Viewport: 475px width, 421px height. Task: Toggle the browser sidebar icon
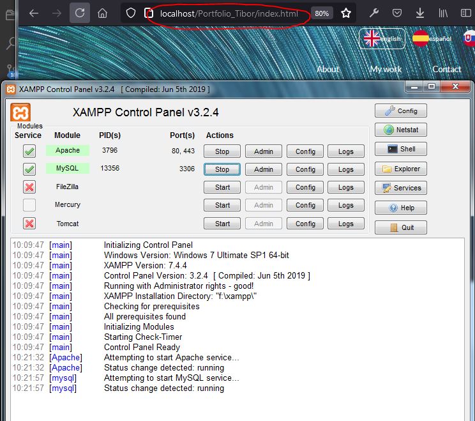[465, 13]
